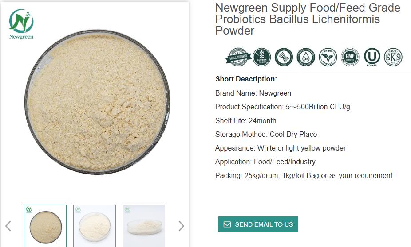Click the No Preservatives Added badge
411x247 pixels.
click(306, 57)
